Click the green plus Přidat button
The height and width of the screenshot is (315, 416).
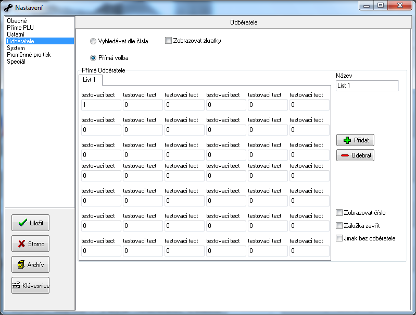pos(355,140)
